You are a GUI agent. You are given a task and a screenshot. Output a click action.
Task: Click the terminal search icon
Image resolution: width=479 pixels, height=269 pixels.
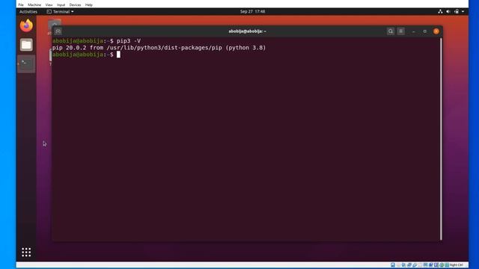(391, 31)
